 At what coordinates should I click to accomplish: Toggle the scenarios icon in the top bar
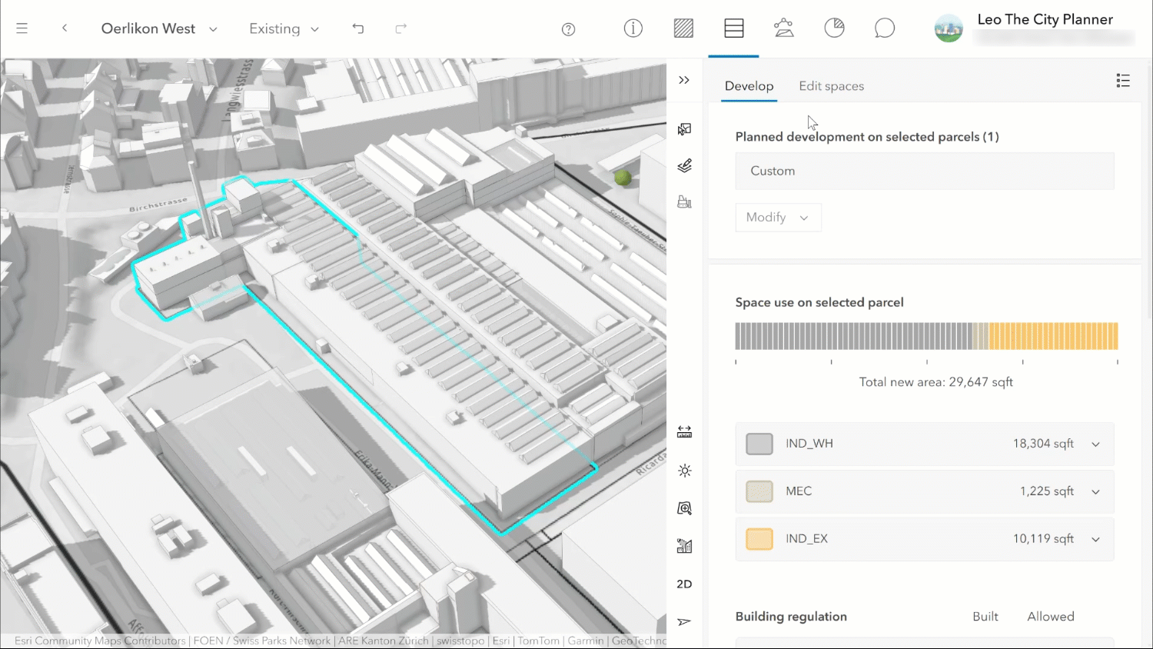[x=784, y=28]
